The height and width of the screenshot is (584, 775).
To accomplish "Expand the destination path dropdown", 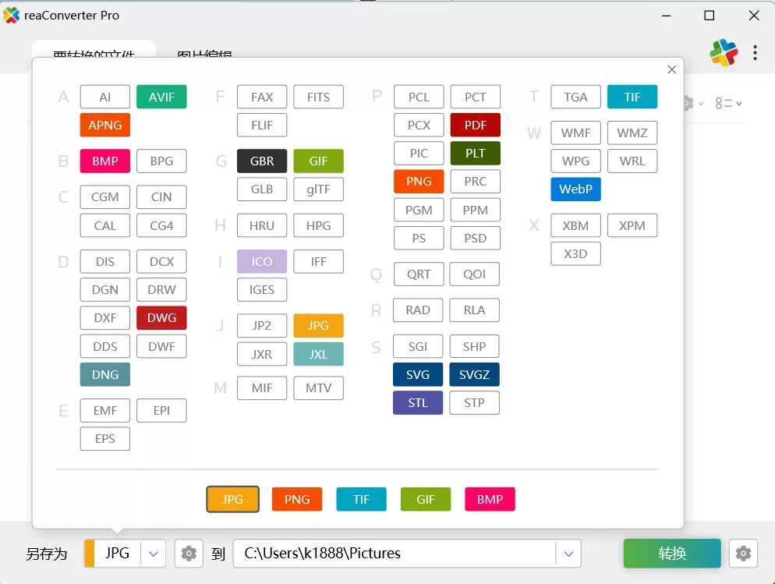I will 568,553.
